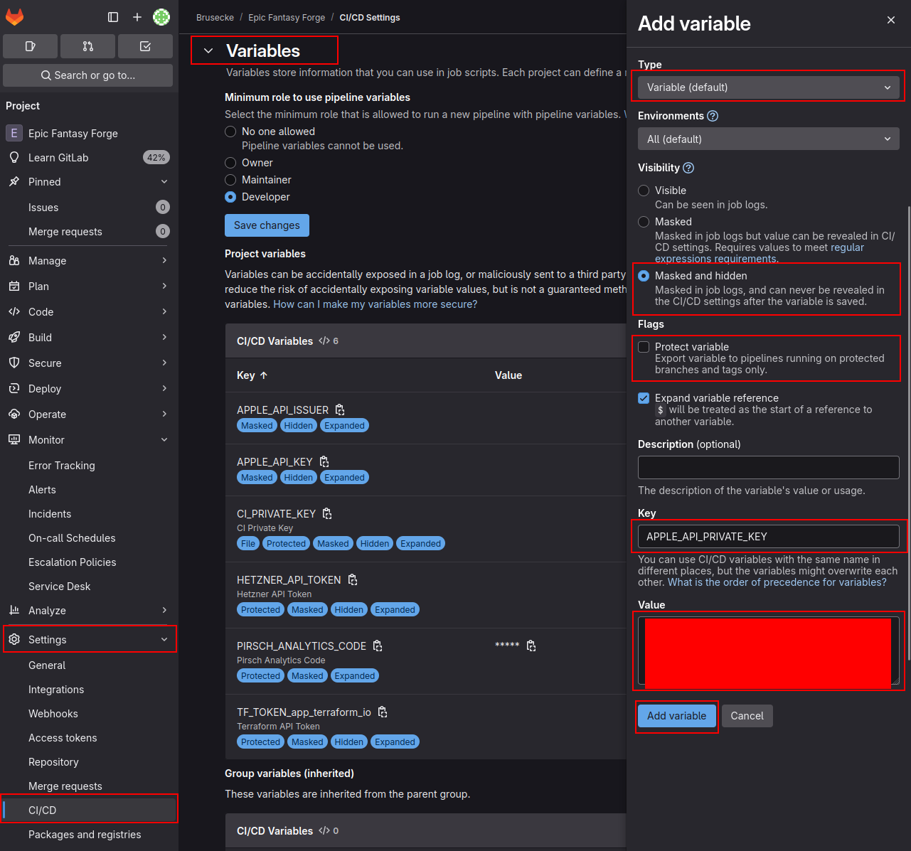Go to Epic Fantasy Forge breadcrumb
This screenshot has height=851, width=911.
click(x=287, y=18)
